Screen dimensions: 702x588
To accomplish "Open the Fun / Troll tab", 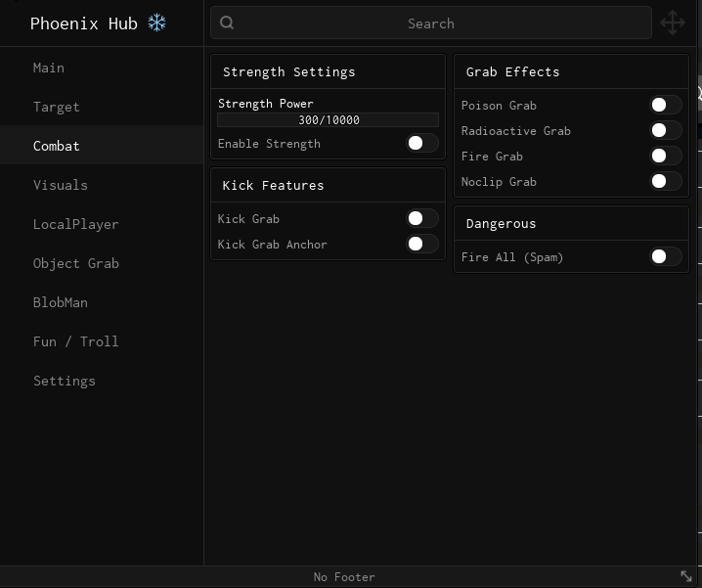I will point(75,341).
